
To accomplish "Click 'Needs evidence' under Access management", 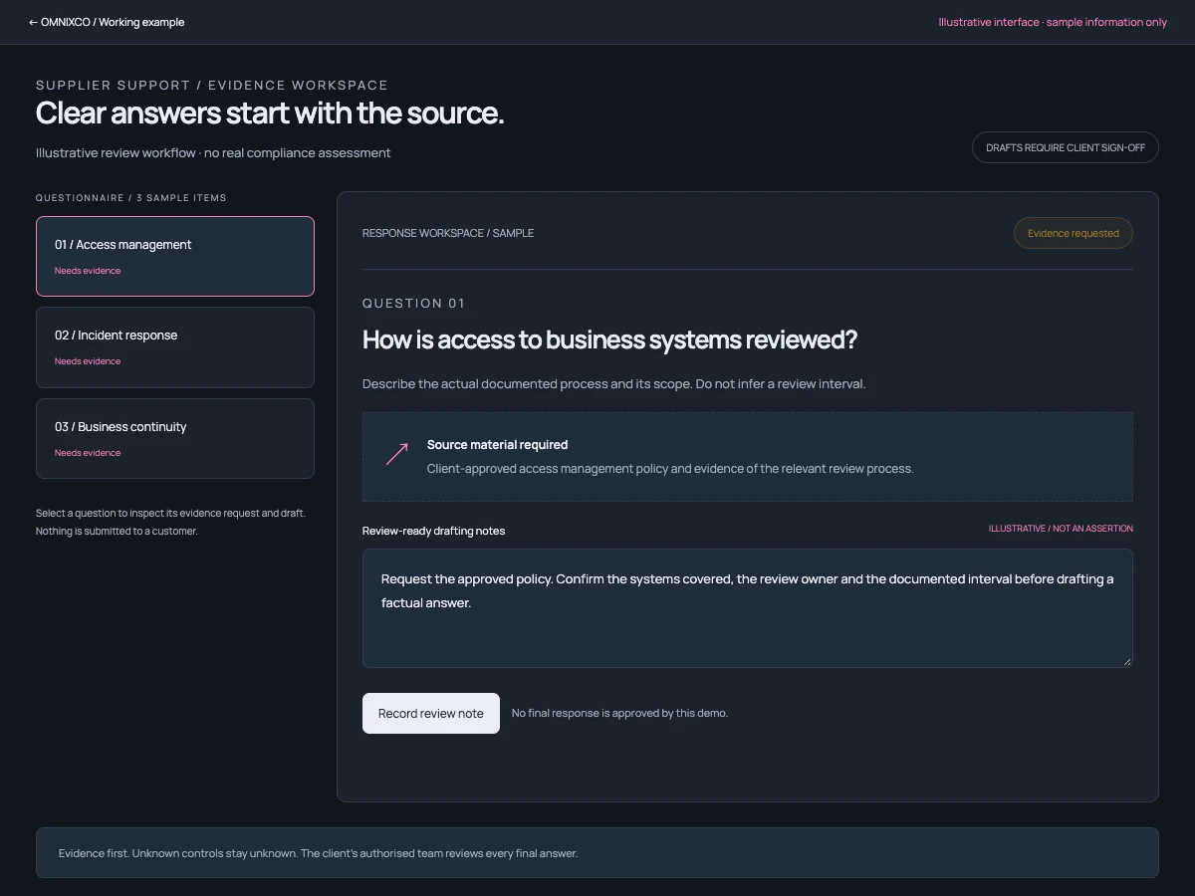I will (x=88, y=271).
